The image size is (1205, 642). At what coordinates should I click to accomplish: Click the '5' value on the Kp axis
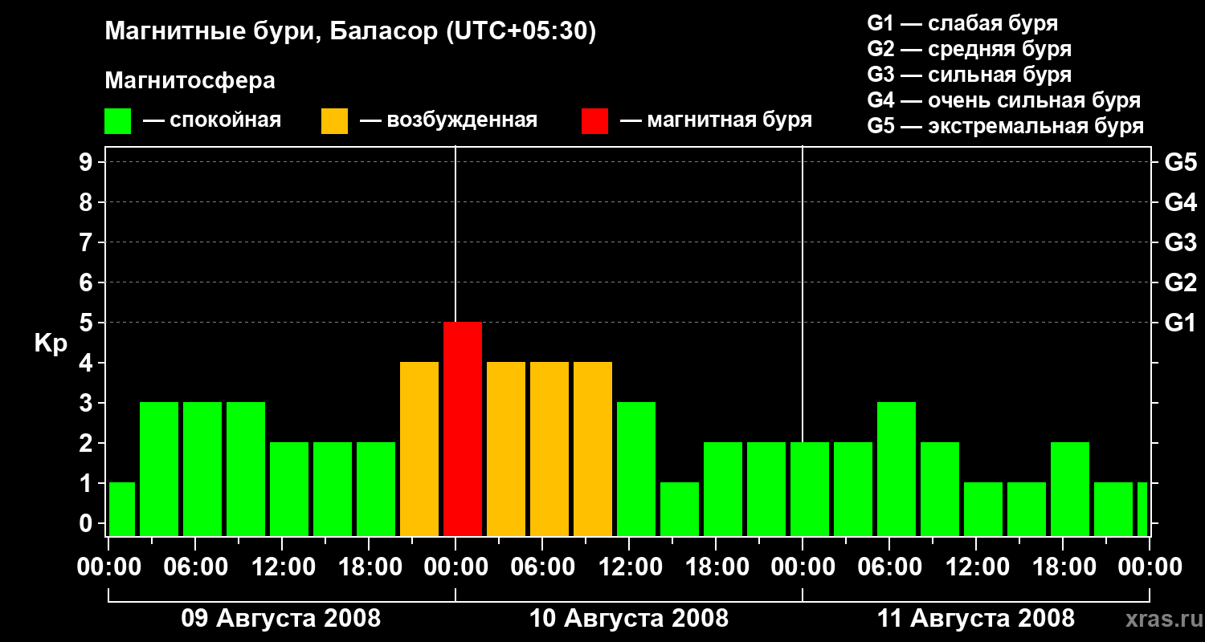[x=88, y=323]
